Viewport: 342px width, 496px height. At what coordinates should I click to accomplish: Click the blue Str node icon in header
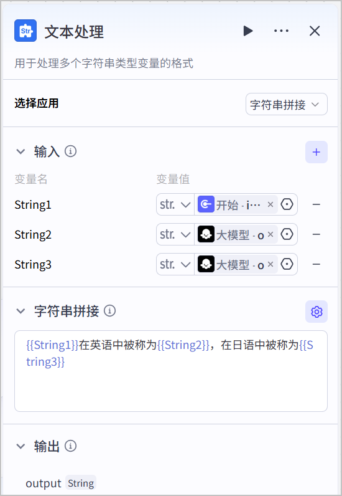pos(25,31)
